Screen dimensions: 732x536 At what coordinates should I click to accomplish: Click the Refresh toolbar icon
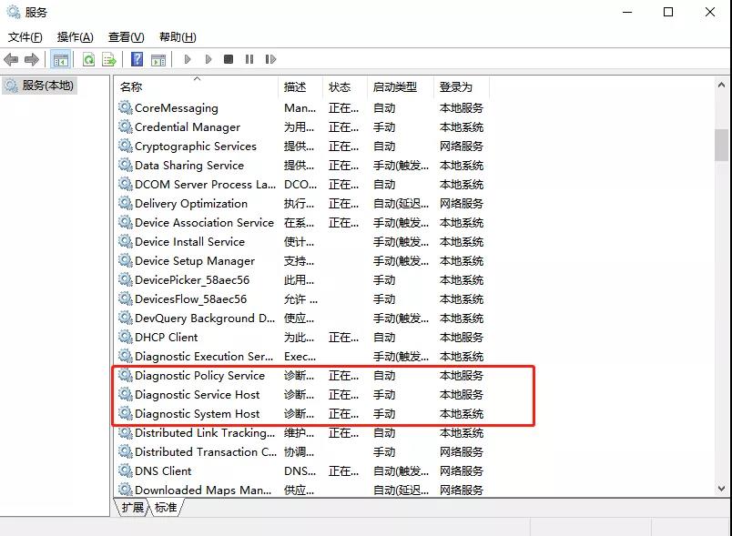[88, 59]
